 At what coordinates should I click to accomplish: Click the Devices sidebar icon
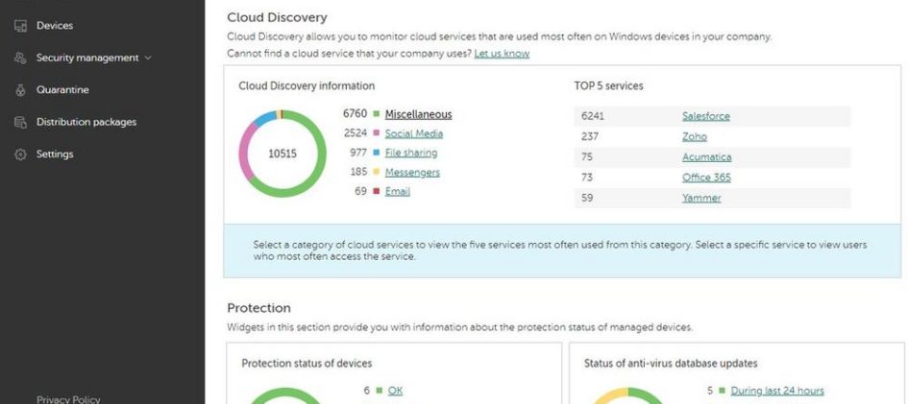20,26
